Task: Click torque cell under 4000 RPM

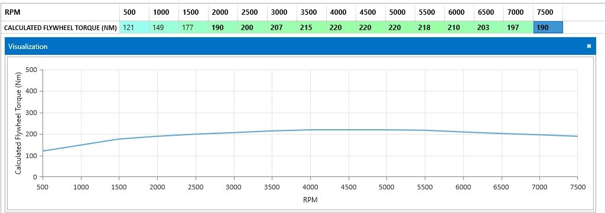Action: (341, 27)
